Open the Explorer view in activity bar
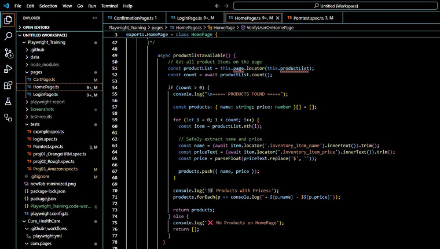Image resolution: width=440 pixels, height=249 pixels. pos(8,20)
